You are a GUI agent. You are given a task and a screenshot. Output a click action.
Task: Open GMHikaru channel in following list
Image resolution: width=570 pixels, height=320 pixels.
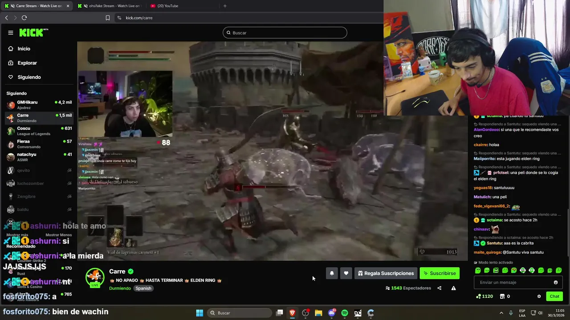point(39,105)
